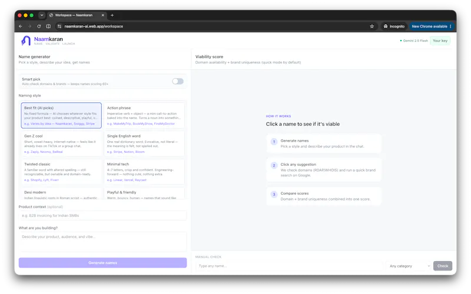
Task: Click the manual check name input
Action: [x=289, y=266]
